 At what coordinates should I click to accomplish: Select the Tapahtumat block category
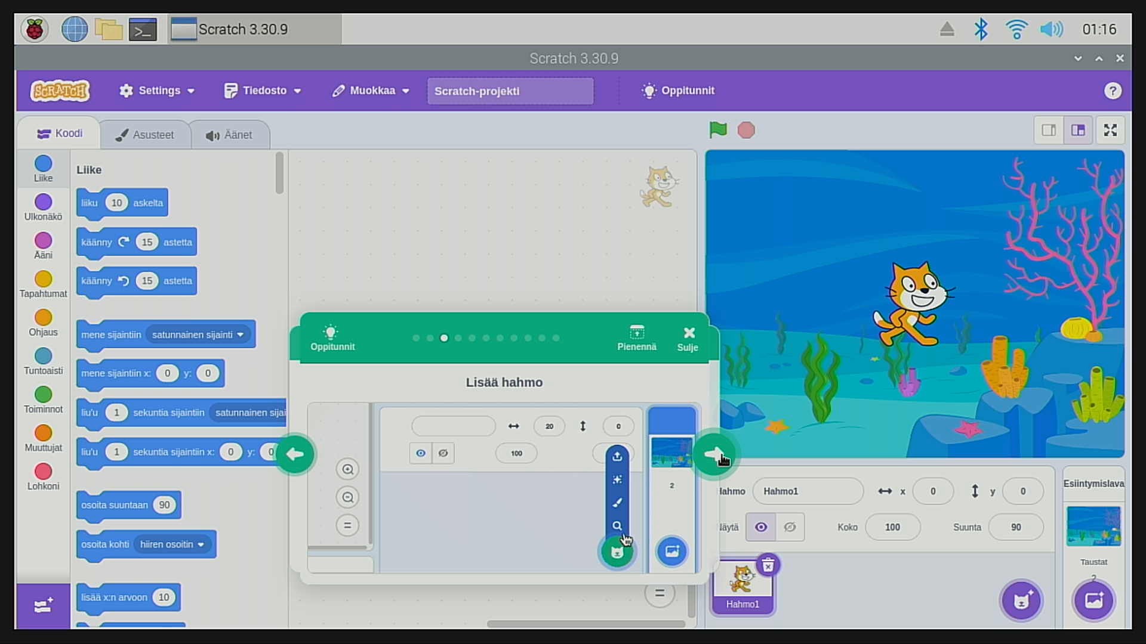43,284
